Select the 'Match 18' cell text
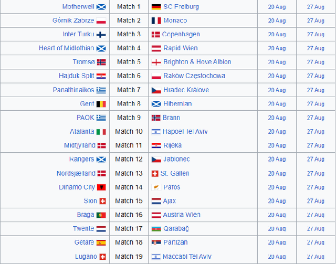The image size is (336, 264). (129, 242)
